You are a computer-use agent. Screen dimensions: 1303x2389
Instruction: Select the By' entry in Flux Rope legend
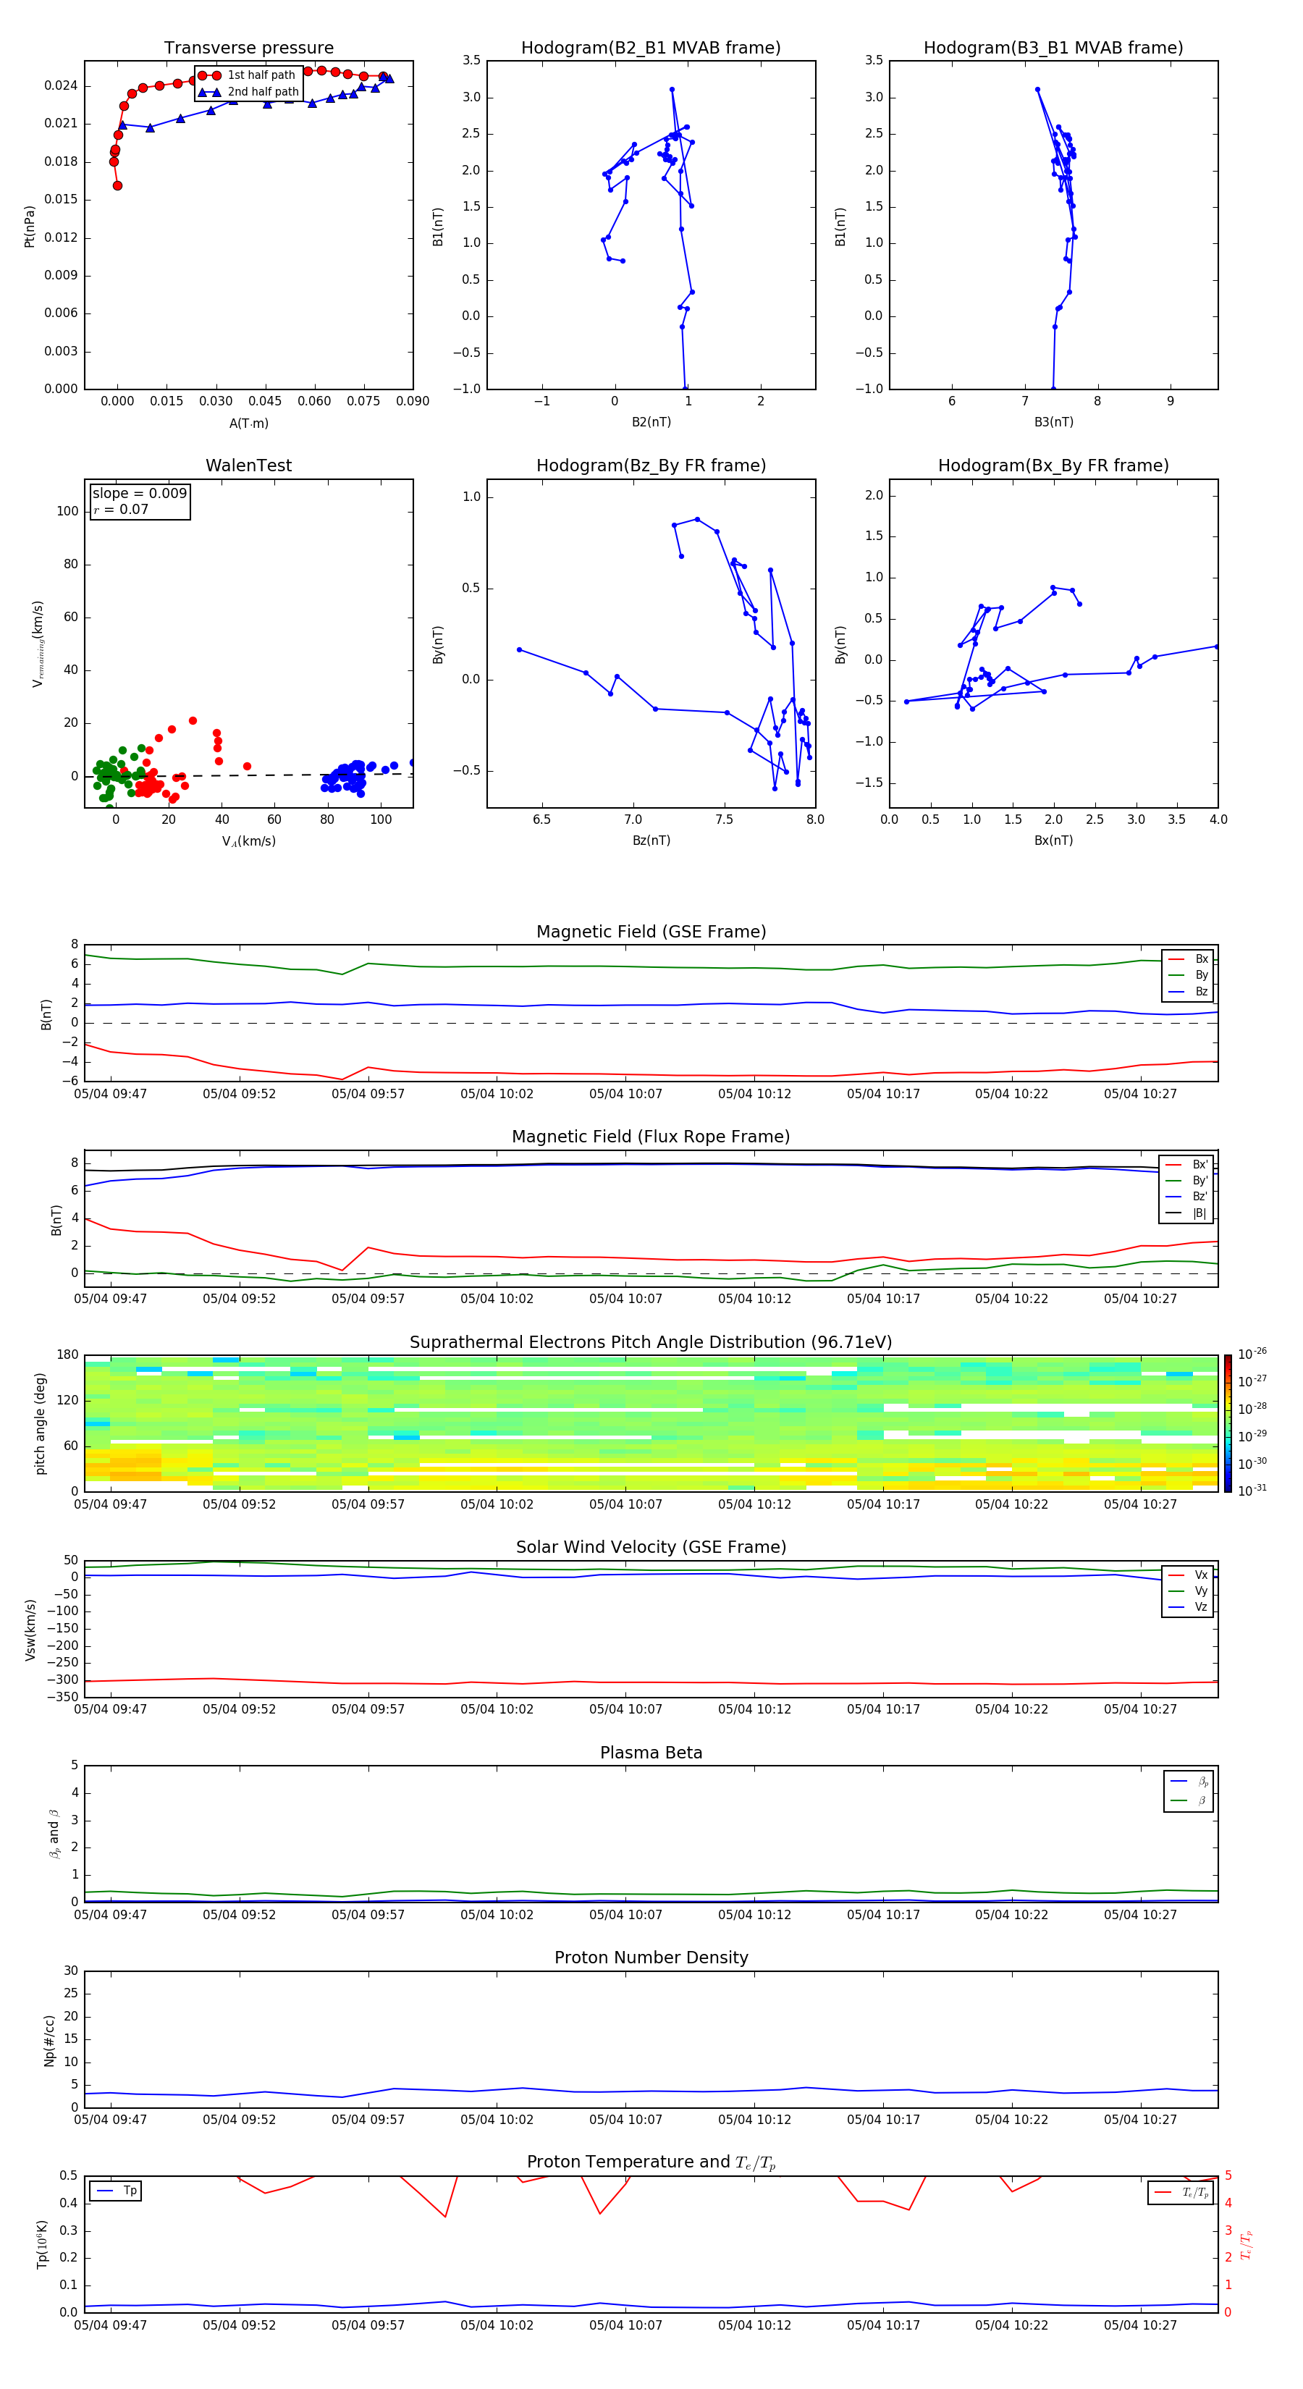point(1187,1181)
